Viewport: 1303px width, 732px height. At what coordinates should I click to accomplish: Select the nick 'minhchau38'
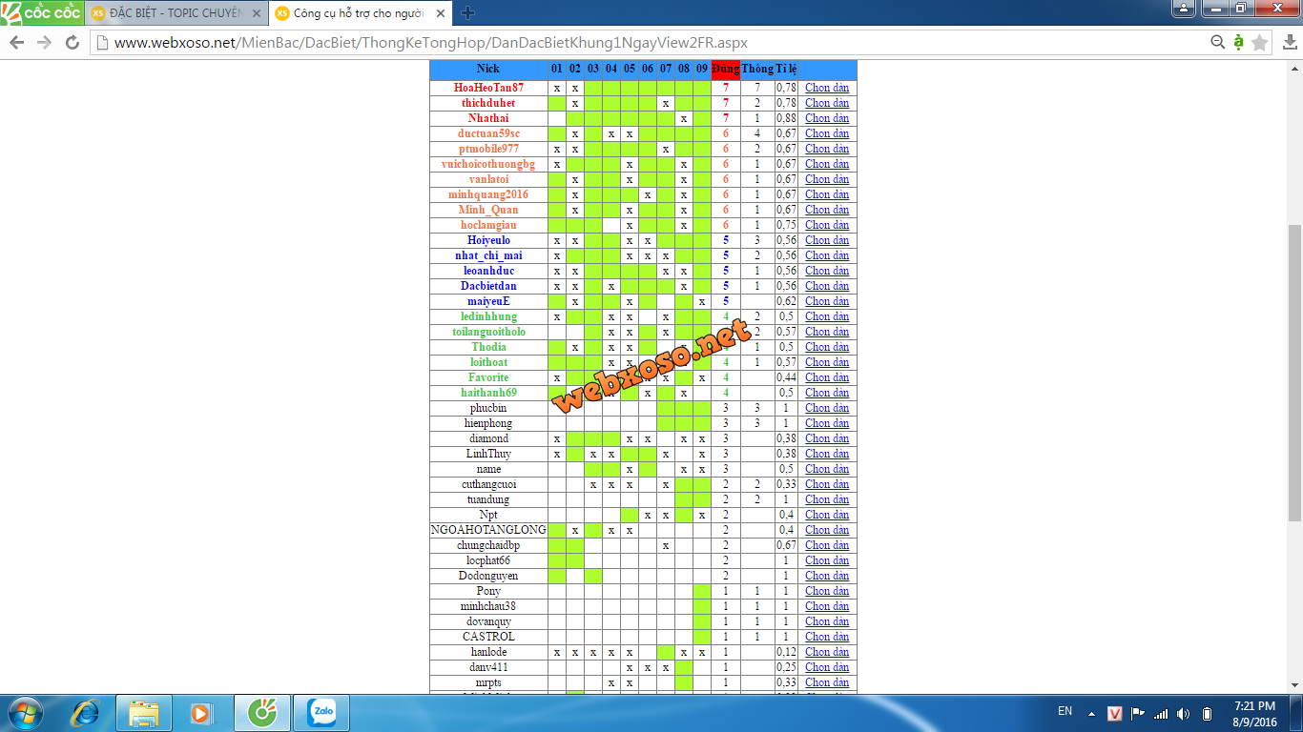pos(488,606)
